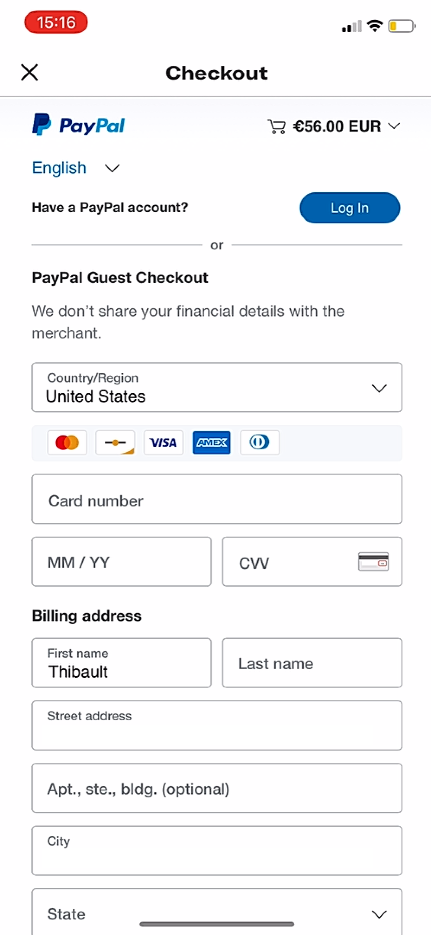The width and height of the screenshot is (431, 935).
Task: Tap the shopping cart icon
Action: click(x=277, y=126)
